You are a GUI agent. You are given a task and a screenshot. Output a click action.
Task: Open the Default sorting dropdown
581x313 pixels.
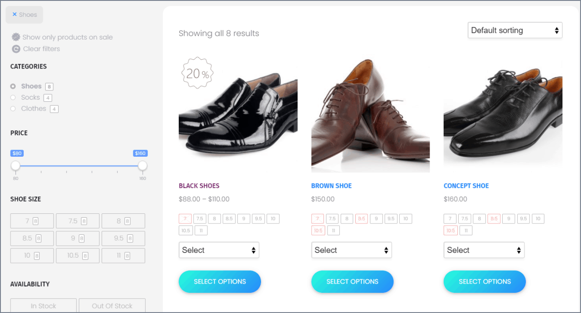tap(515, 30)
